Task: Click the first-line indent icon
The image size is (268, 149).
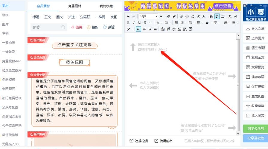Action: tap(176, 23)
